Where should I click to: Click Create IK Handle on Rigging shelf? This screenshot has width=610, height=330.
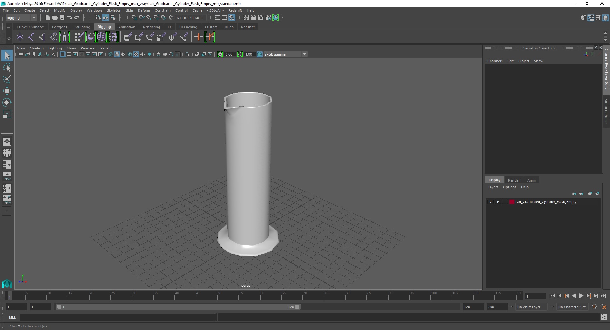[x=42, y=37]
